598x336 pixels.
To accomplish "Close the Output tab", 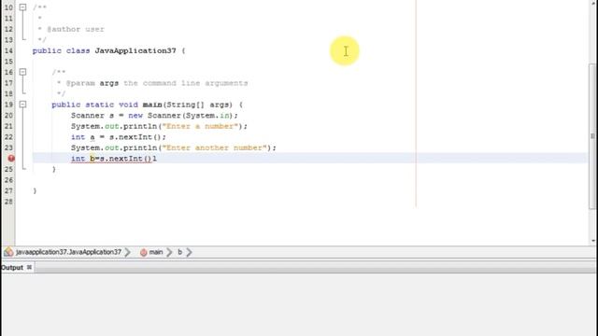I will click(29, 268).
